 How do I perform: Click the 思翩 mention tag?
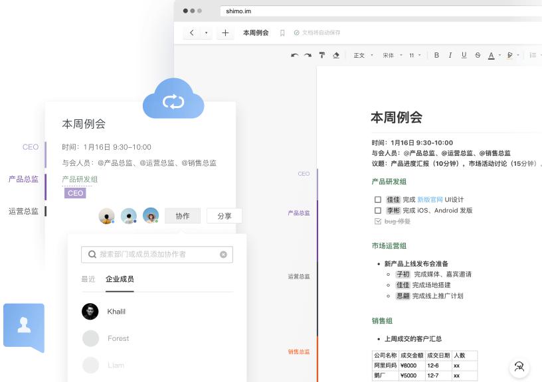coord(403,296)
